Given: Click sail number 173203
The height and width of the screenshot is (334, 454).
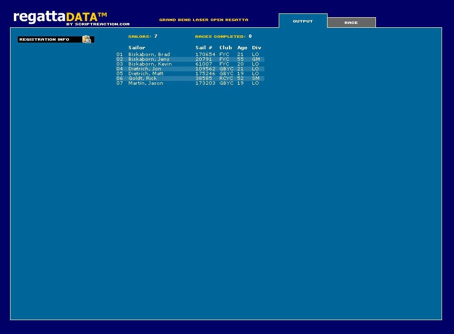Looking at the screenshot, I should [205, 83].
